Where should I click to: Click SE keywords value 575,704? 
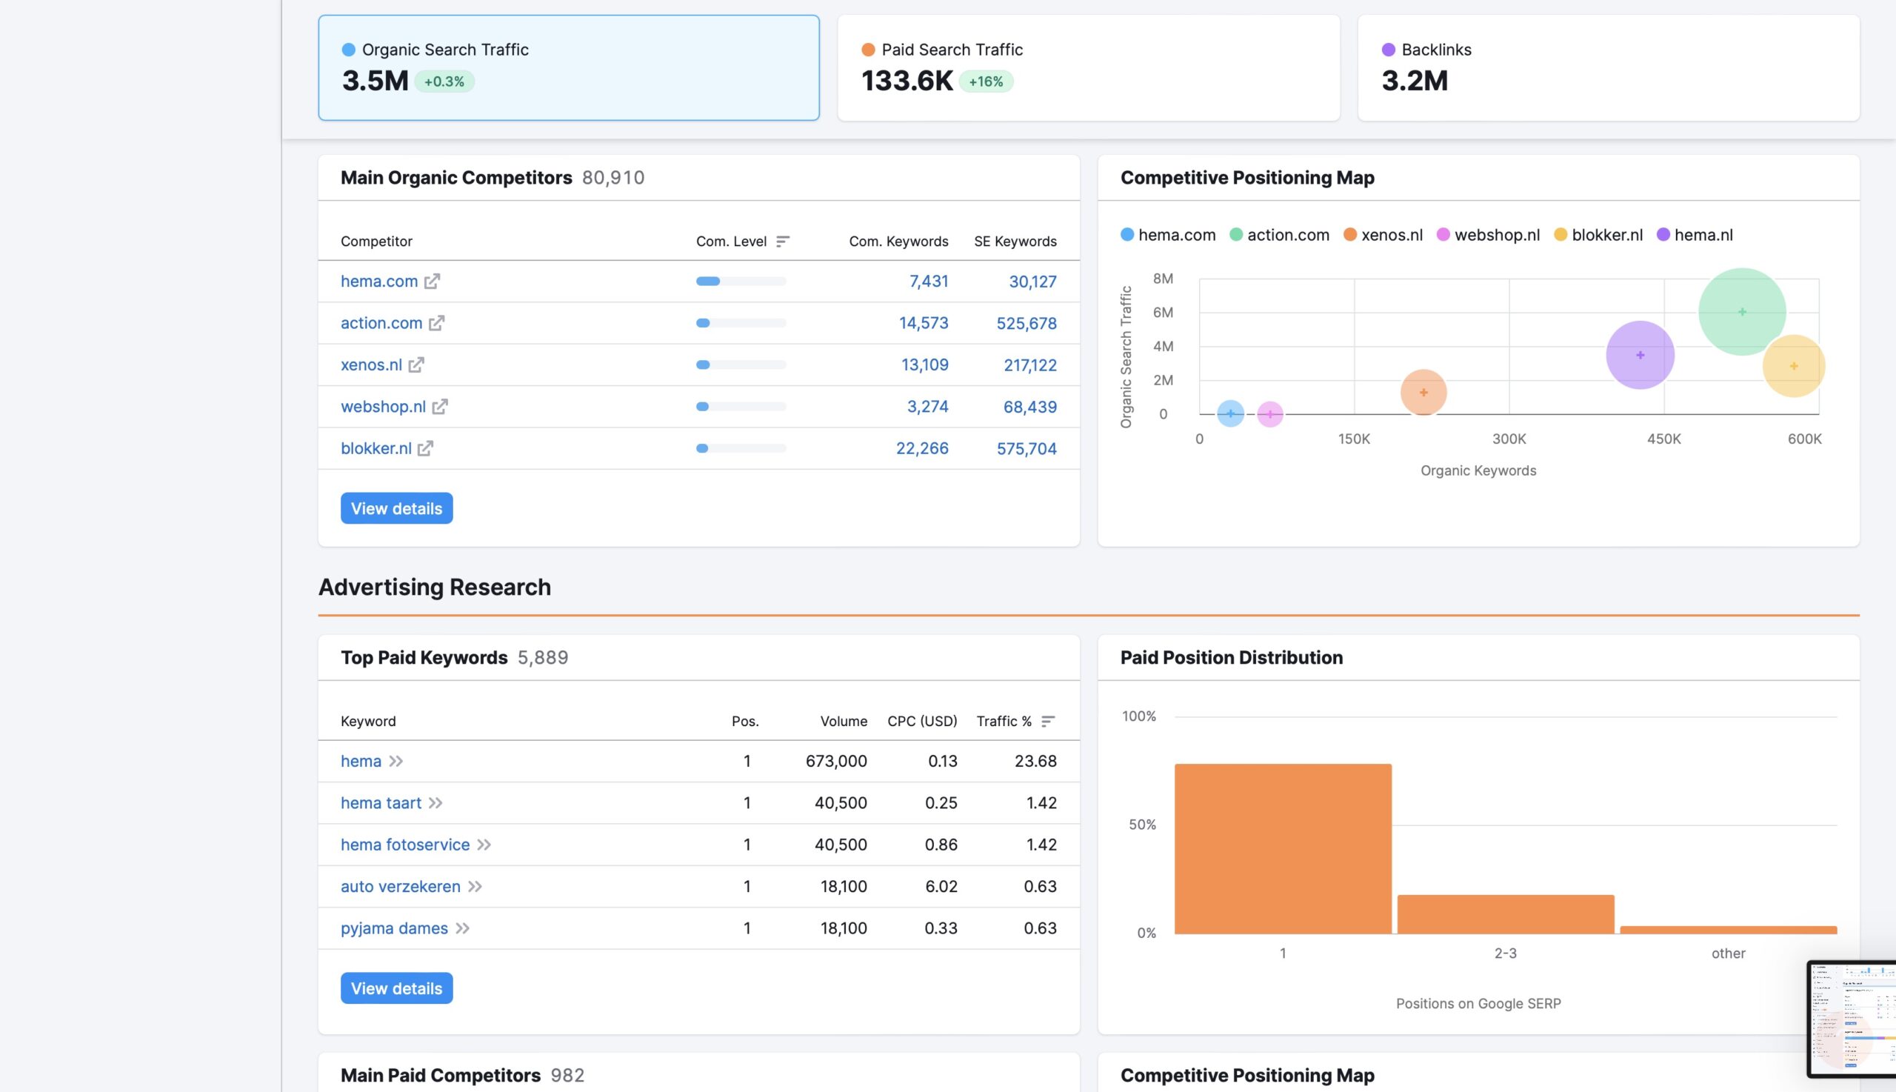click(x=1027, y=448)
